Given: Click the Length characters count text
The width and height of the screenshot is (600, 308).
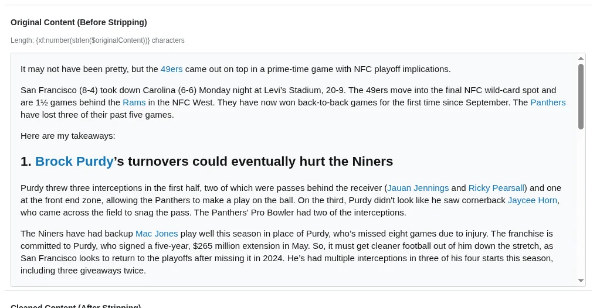Looking at the screenshot, I should point(97,40).
